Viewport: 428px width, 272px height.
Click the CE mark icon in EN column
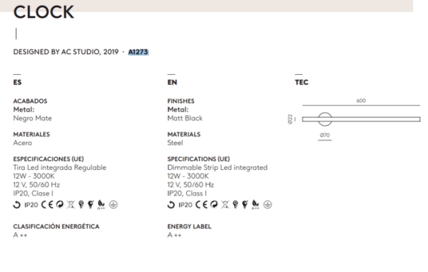click(x=201, y=205)
